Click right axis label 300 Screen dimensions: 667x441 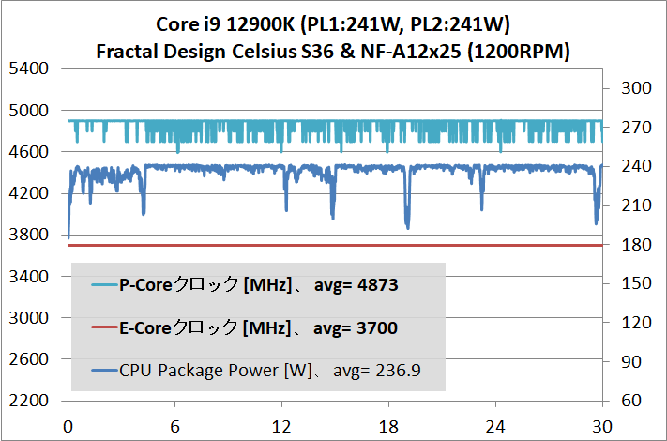[x=636, y=88]
